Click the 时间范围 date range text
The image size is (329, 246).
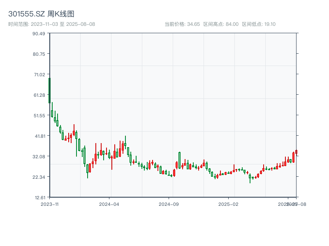(x=51, y=24)
